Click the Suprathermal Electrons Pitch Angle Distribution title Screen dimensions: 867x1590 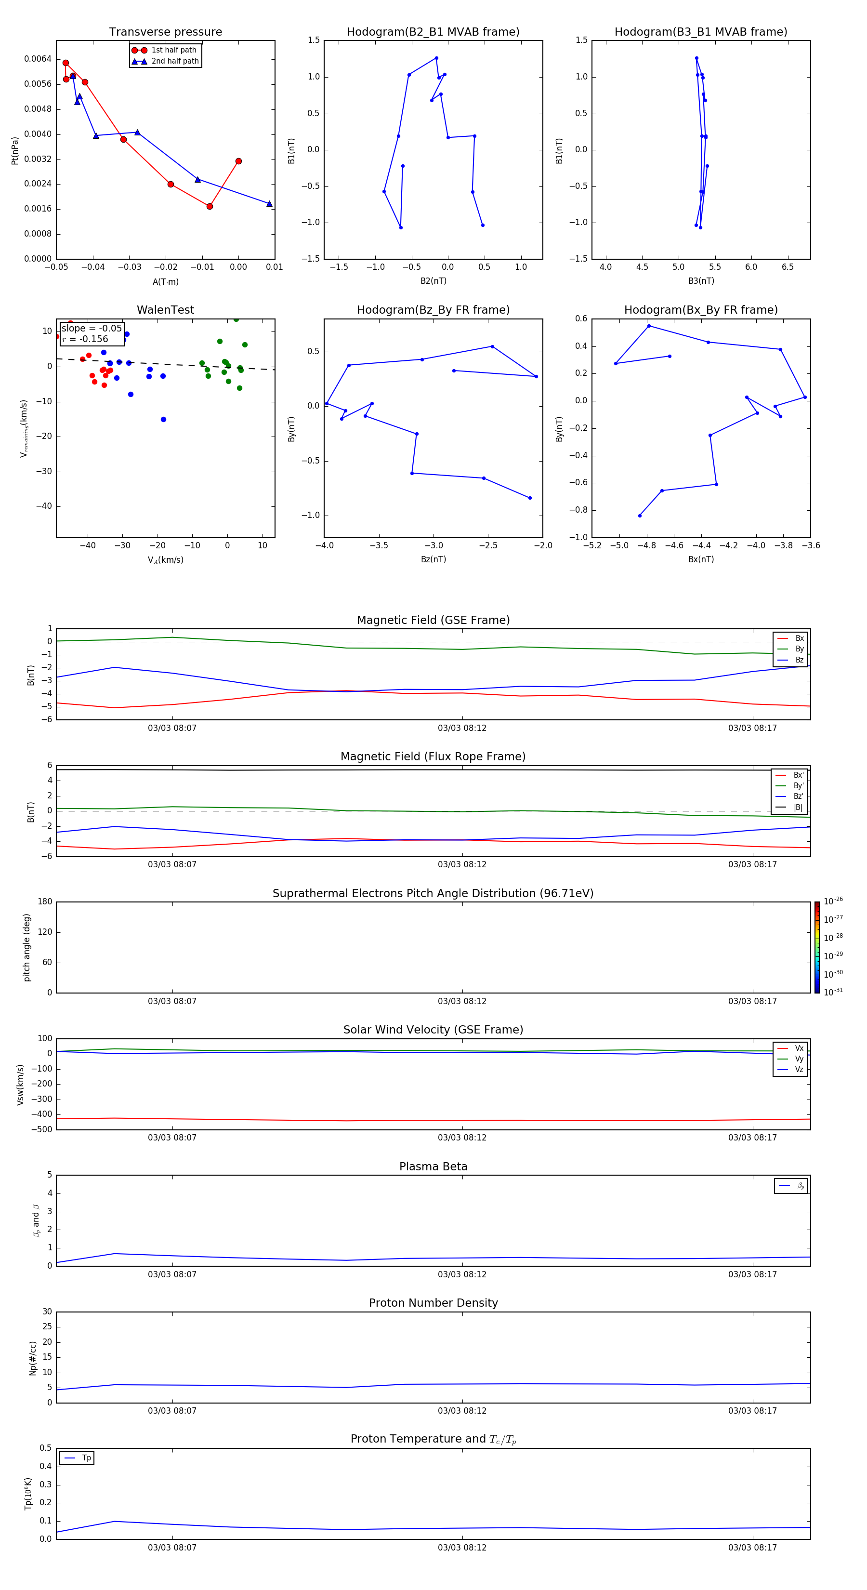(433, 894)
